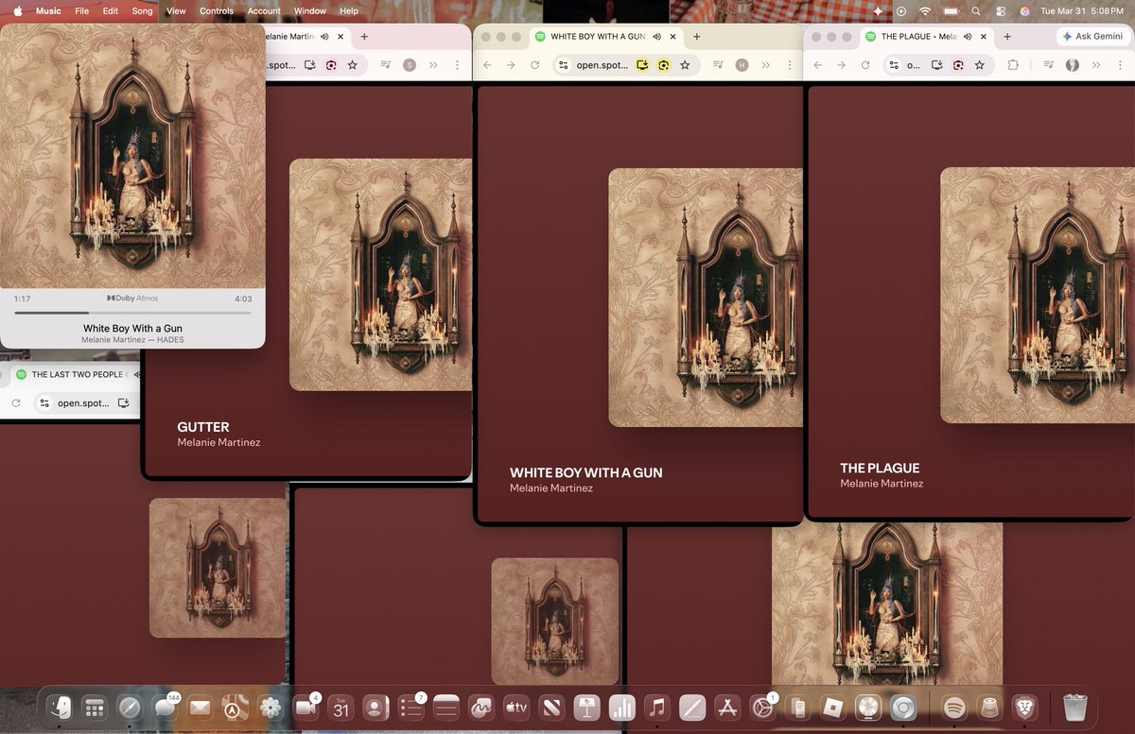Open Trash in the Dock
The width and height of the screenshot is (1135, 734).
[1075, 707]
